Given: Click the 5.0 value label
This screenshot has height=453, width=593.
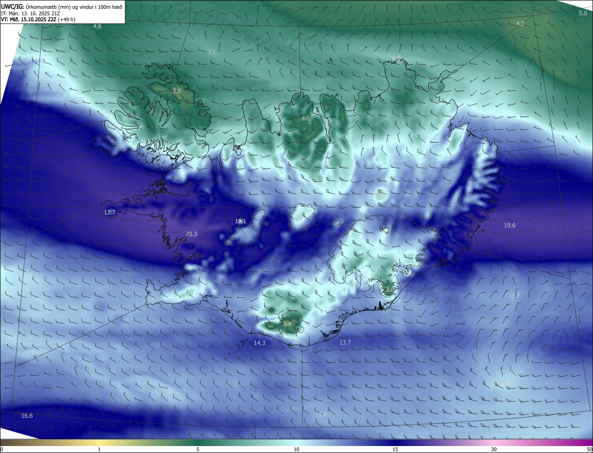Looking at the screenshot, I should coord(583,13).
